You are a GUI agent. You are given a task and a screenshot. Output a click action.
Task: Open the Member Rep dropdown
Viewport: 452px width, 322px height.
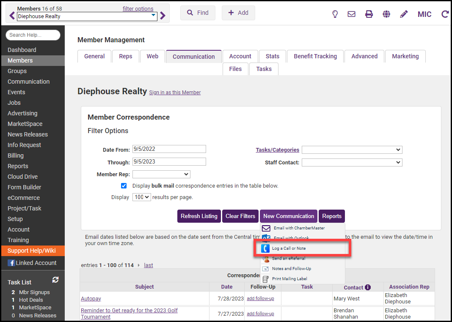pos(161,174)
